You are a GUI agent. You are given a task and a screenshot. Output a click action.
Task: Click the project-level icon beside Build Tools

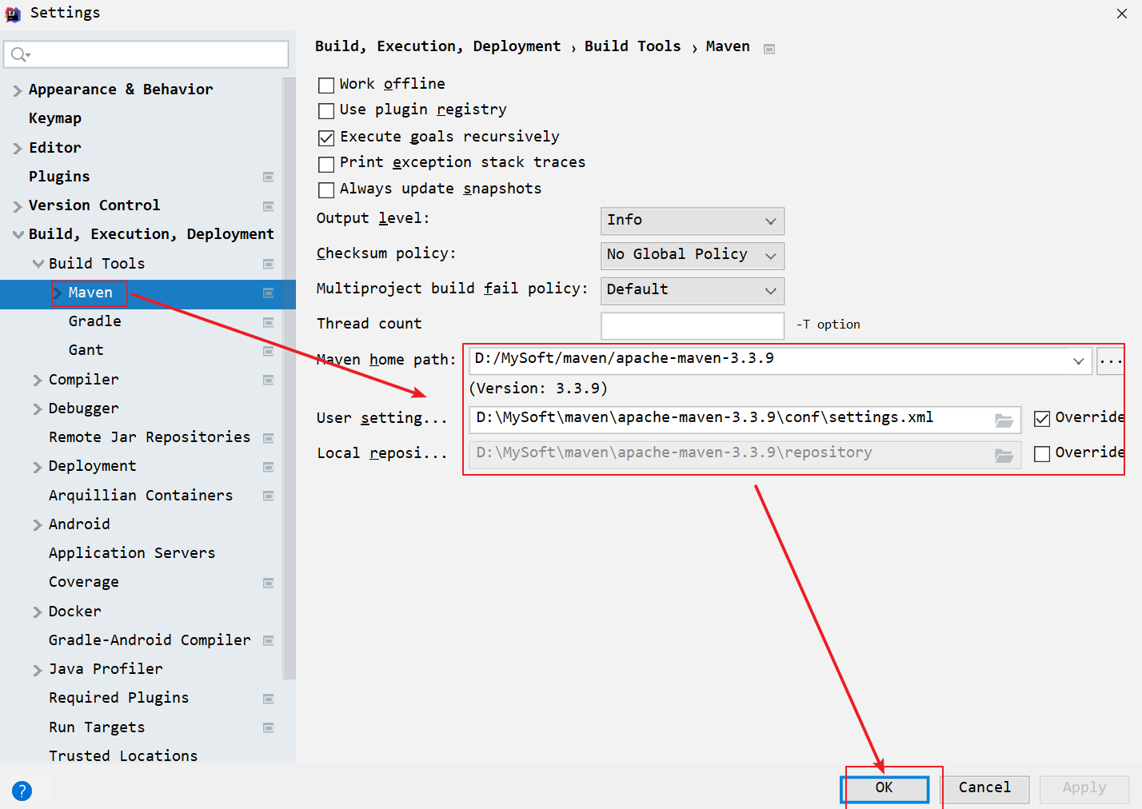(269, 264)
